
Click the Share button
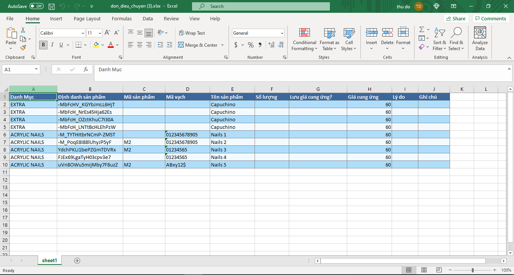pos(455,18)
